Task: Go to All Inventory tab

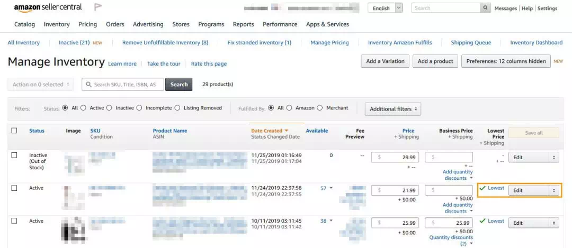Action: [24, 43]
